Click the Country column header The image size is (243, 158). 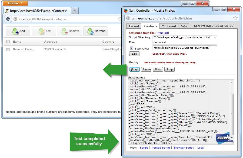point(111,42)
